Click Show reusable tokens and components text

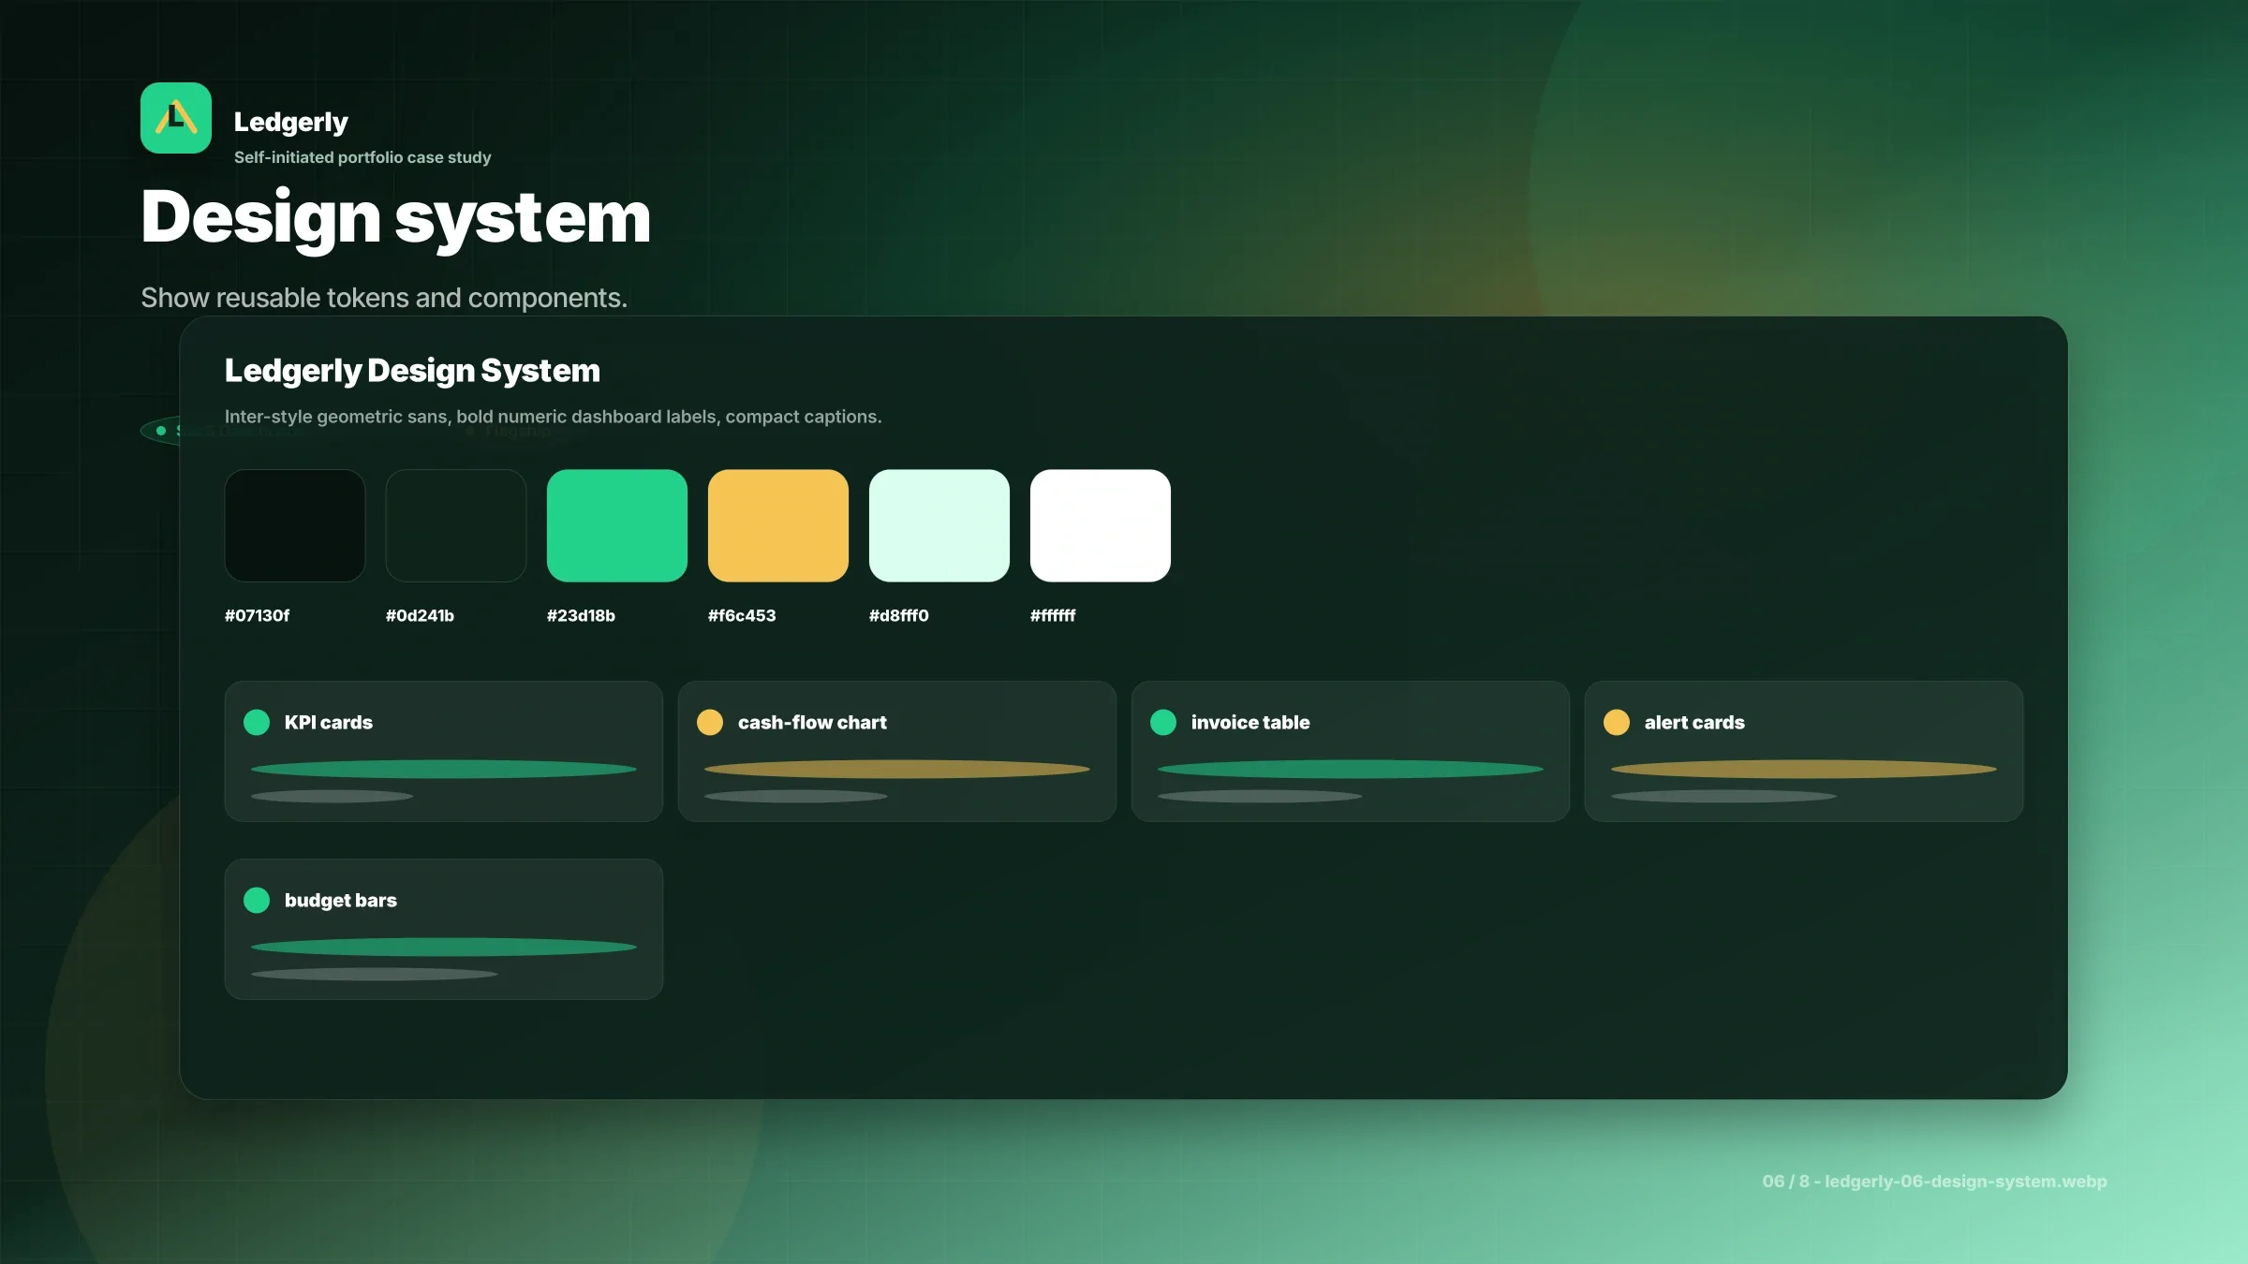tap(384, 298)
